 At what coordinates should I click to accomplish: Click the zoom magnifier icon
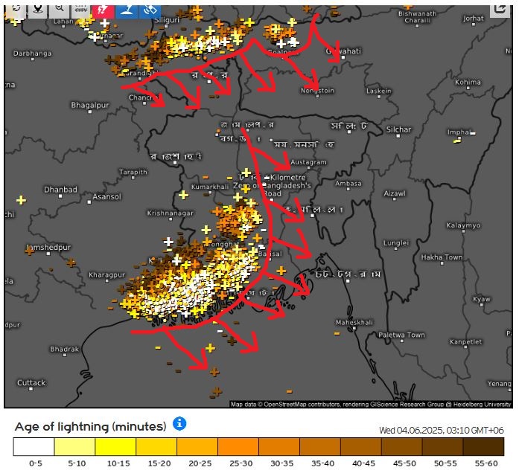pos(59,9)
